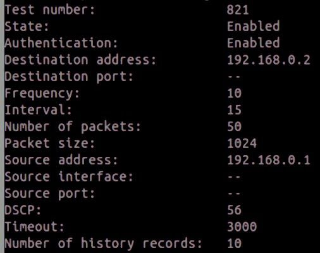Image resolution: width=320 pixels, height=253 pixels.
Task: Click the Source port dashes value
Action: [x=234, y=194]
